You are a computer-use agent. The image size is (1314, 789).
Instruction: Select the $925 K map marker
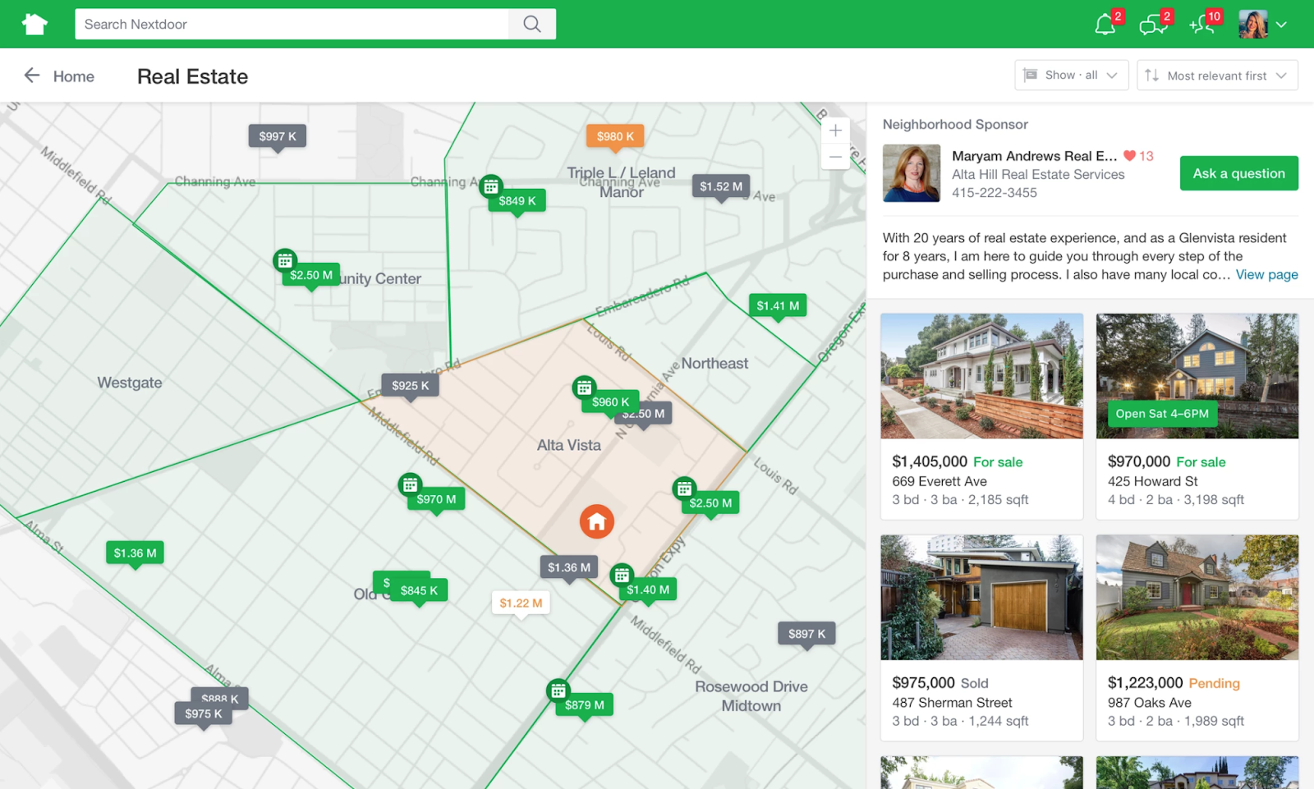[410, 385]
